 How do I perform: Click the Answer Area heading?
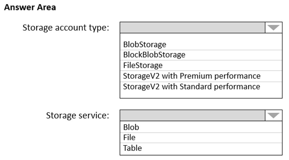[30, 7]
